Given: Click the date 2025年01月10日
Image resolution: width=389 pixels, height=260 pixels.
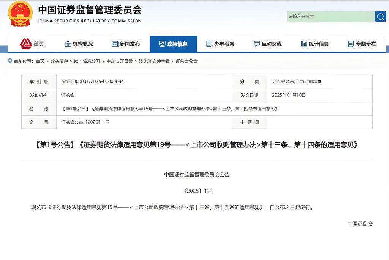Looking at the screenshot, I should tap(289, 95).
